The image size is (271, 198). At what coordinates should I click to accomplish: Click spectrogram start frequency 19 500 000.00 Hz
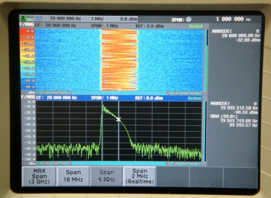pos(53,93)
